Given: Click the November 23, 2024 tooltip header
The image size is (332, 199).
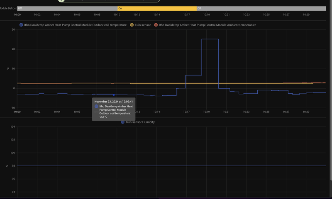Looking at the screenshot, I should [x=113, y=101].
